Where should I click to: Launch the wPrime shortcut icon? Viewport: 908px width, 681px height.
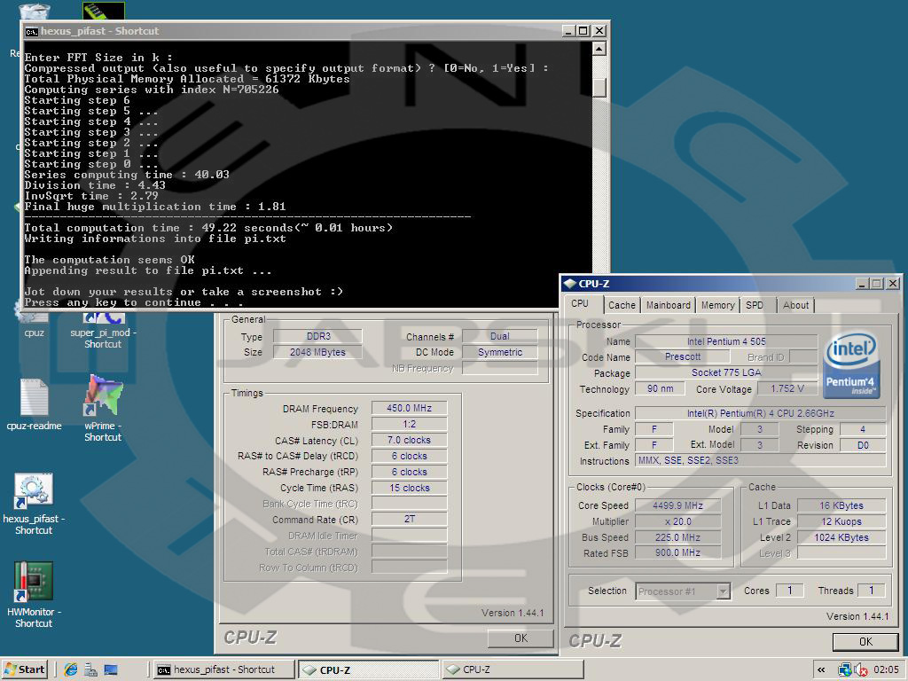coord(103,395)
